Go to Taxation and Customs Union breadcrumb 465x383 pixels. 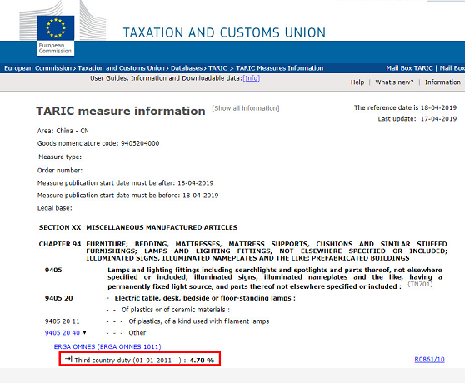[121, 68]
